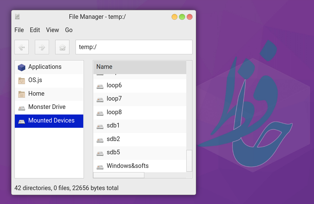Click the file manager icon in title bar
This screenshot has height=204, width=314.
[18, 17]
